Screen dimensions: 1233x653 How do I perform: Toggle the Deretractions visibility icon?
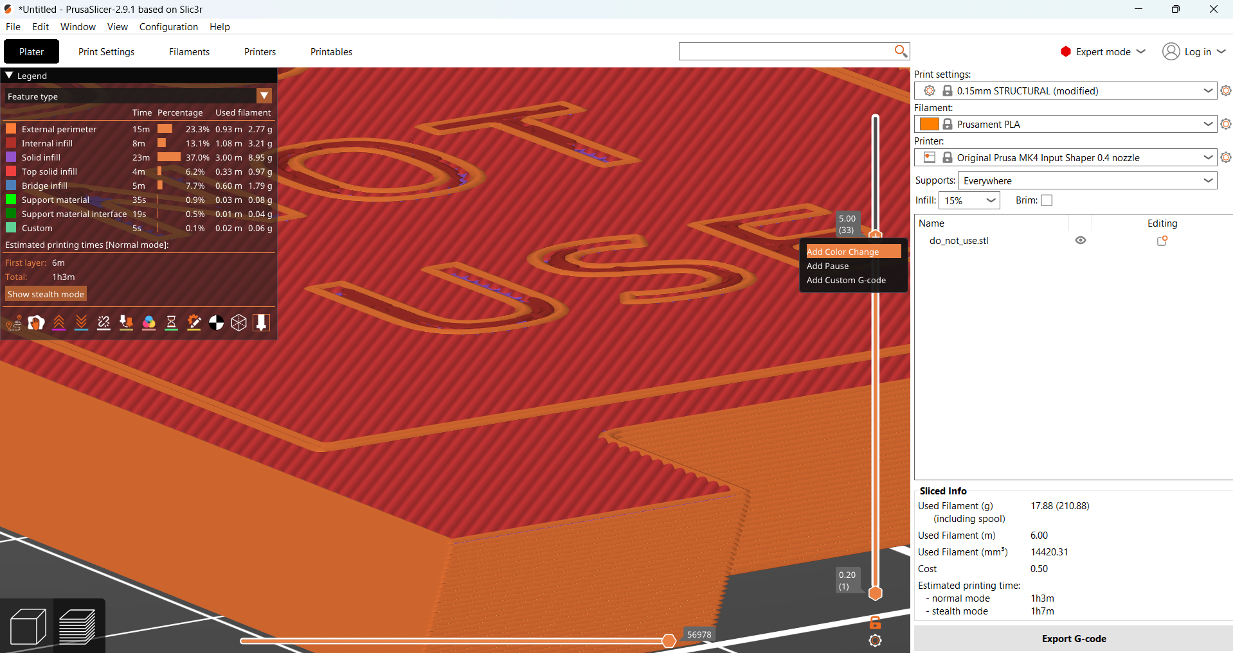click(82, 323)
